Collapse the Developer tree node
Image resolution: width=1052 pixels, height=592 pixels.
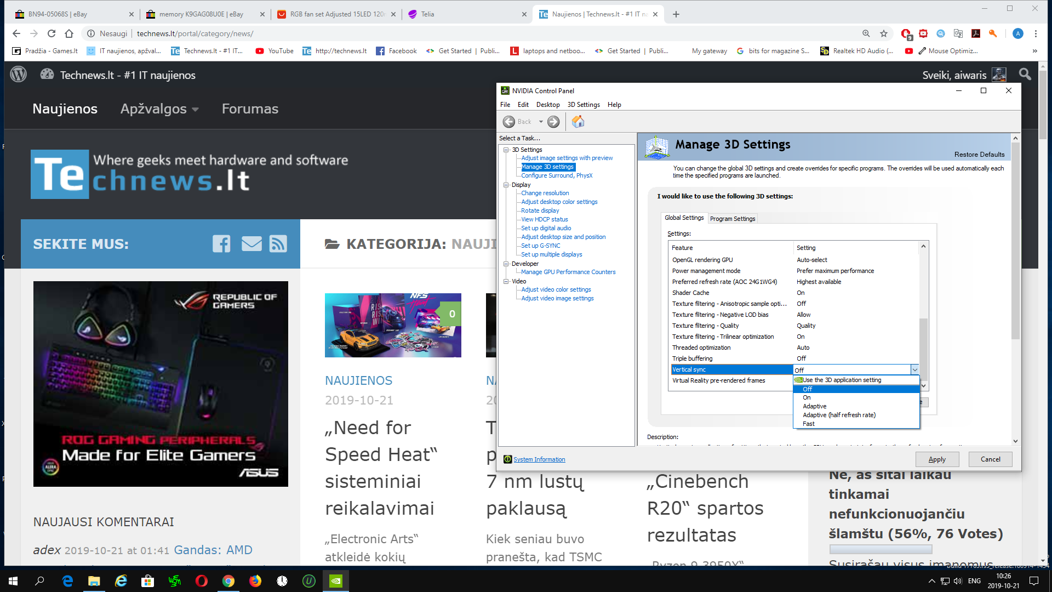[x=506, y=264]
